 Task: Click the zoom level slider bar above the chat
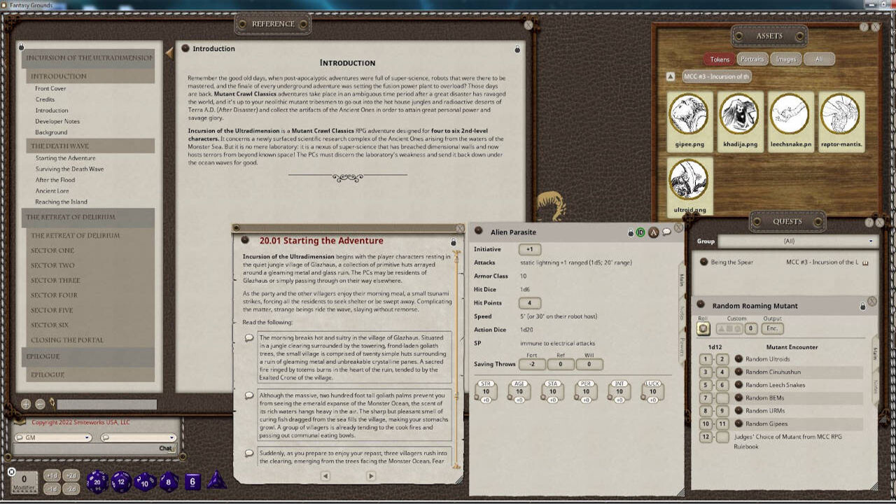(106, 404)
